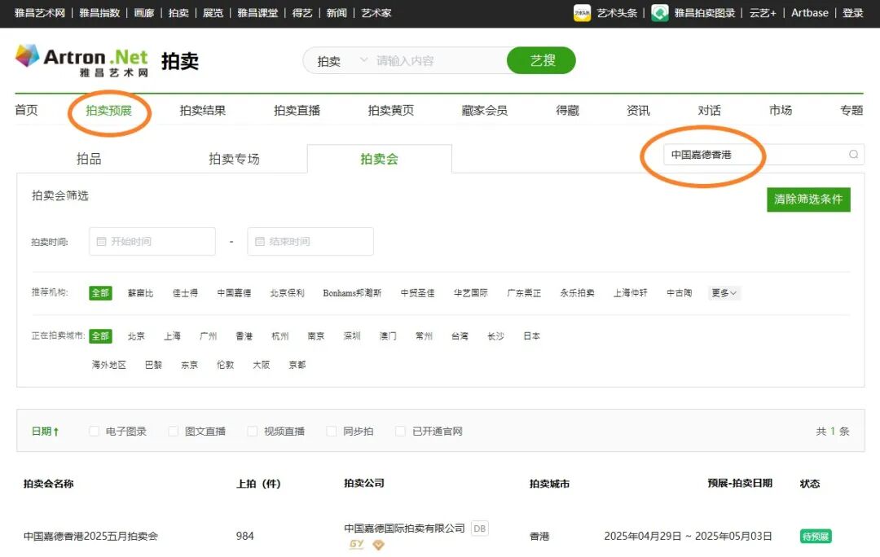
Task: Click the magnifier icon in the auction search box
Action: tap(853, 154)
